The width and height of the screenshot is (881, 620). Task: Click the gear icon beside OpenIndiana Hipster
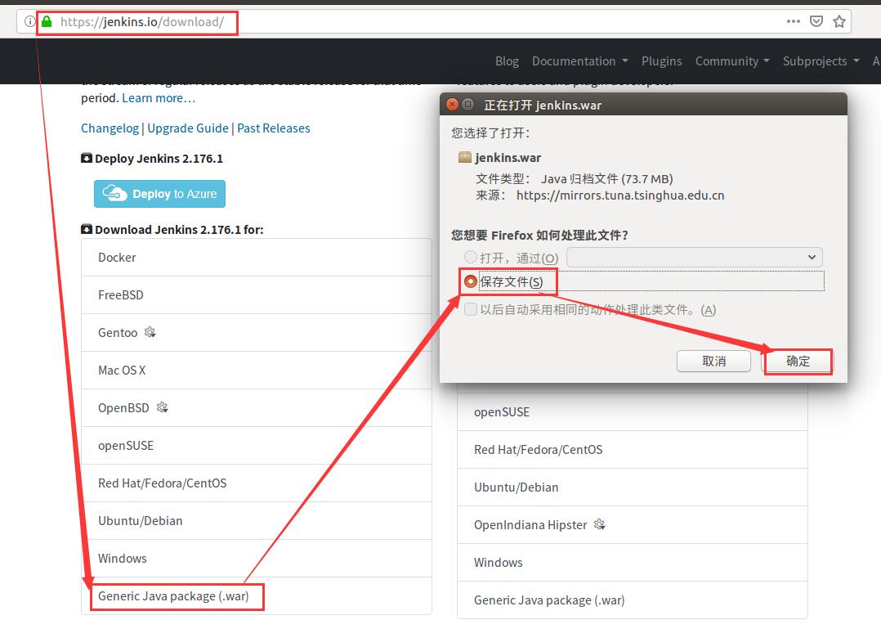click(x=600, y=523)
